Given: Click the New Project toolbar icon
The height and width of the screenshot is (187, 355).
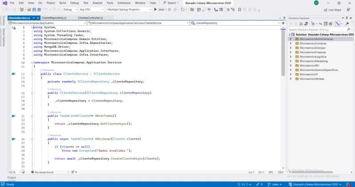Looking at the screenshot, I should [x=22, y=10].
